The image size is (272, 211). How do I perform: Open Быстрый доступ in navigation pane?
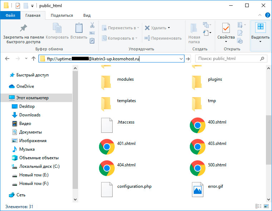pyautogui.click(x=33, y=75)
